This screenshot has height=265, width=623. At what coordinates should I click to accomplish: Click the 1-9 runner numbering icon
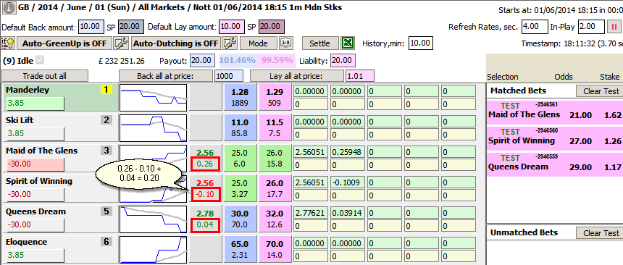tap(285, 43)
